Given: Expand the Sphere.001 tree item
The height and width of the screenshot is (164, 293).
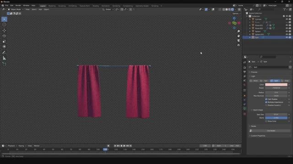Looking at the screenshot, I should pyautogui.click(x=250, y=35).
